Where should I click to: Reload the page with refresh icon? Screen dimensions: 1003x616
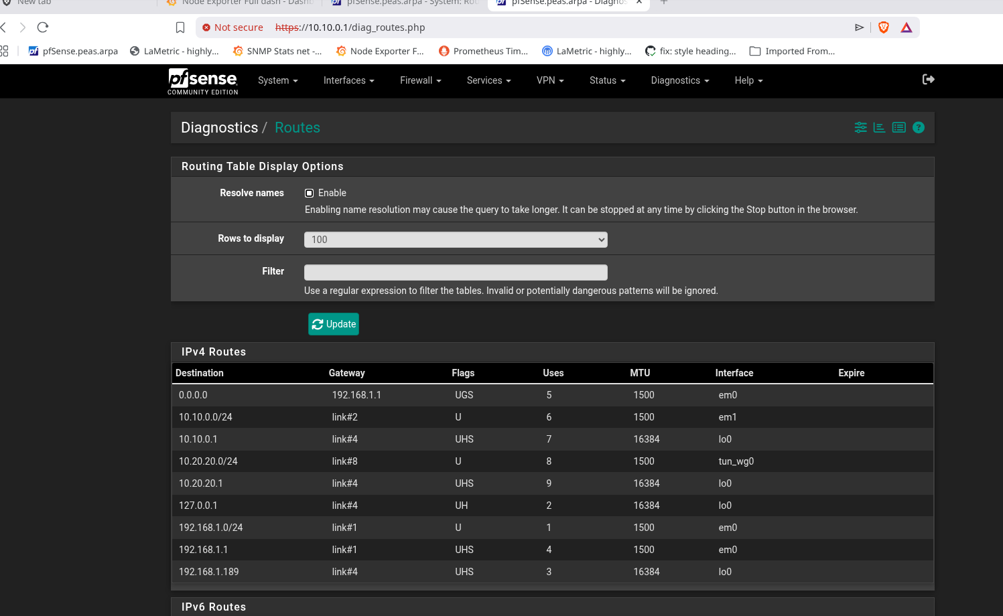[x=43, y=27]
